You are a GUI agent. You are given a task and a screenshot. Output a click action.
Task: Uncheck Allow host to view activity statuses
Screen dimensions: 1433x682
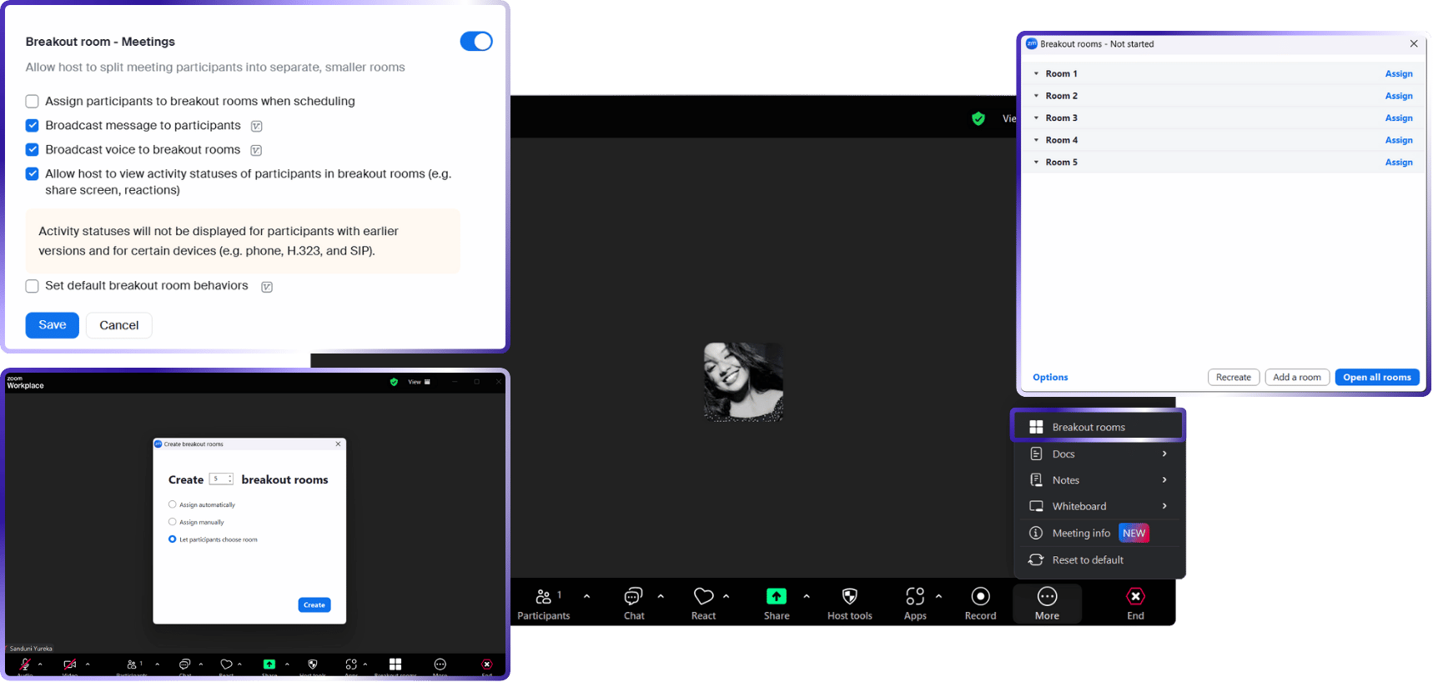33,174
